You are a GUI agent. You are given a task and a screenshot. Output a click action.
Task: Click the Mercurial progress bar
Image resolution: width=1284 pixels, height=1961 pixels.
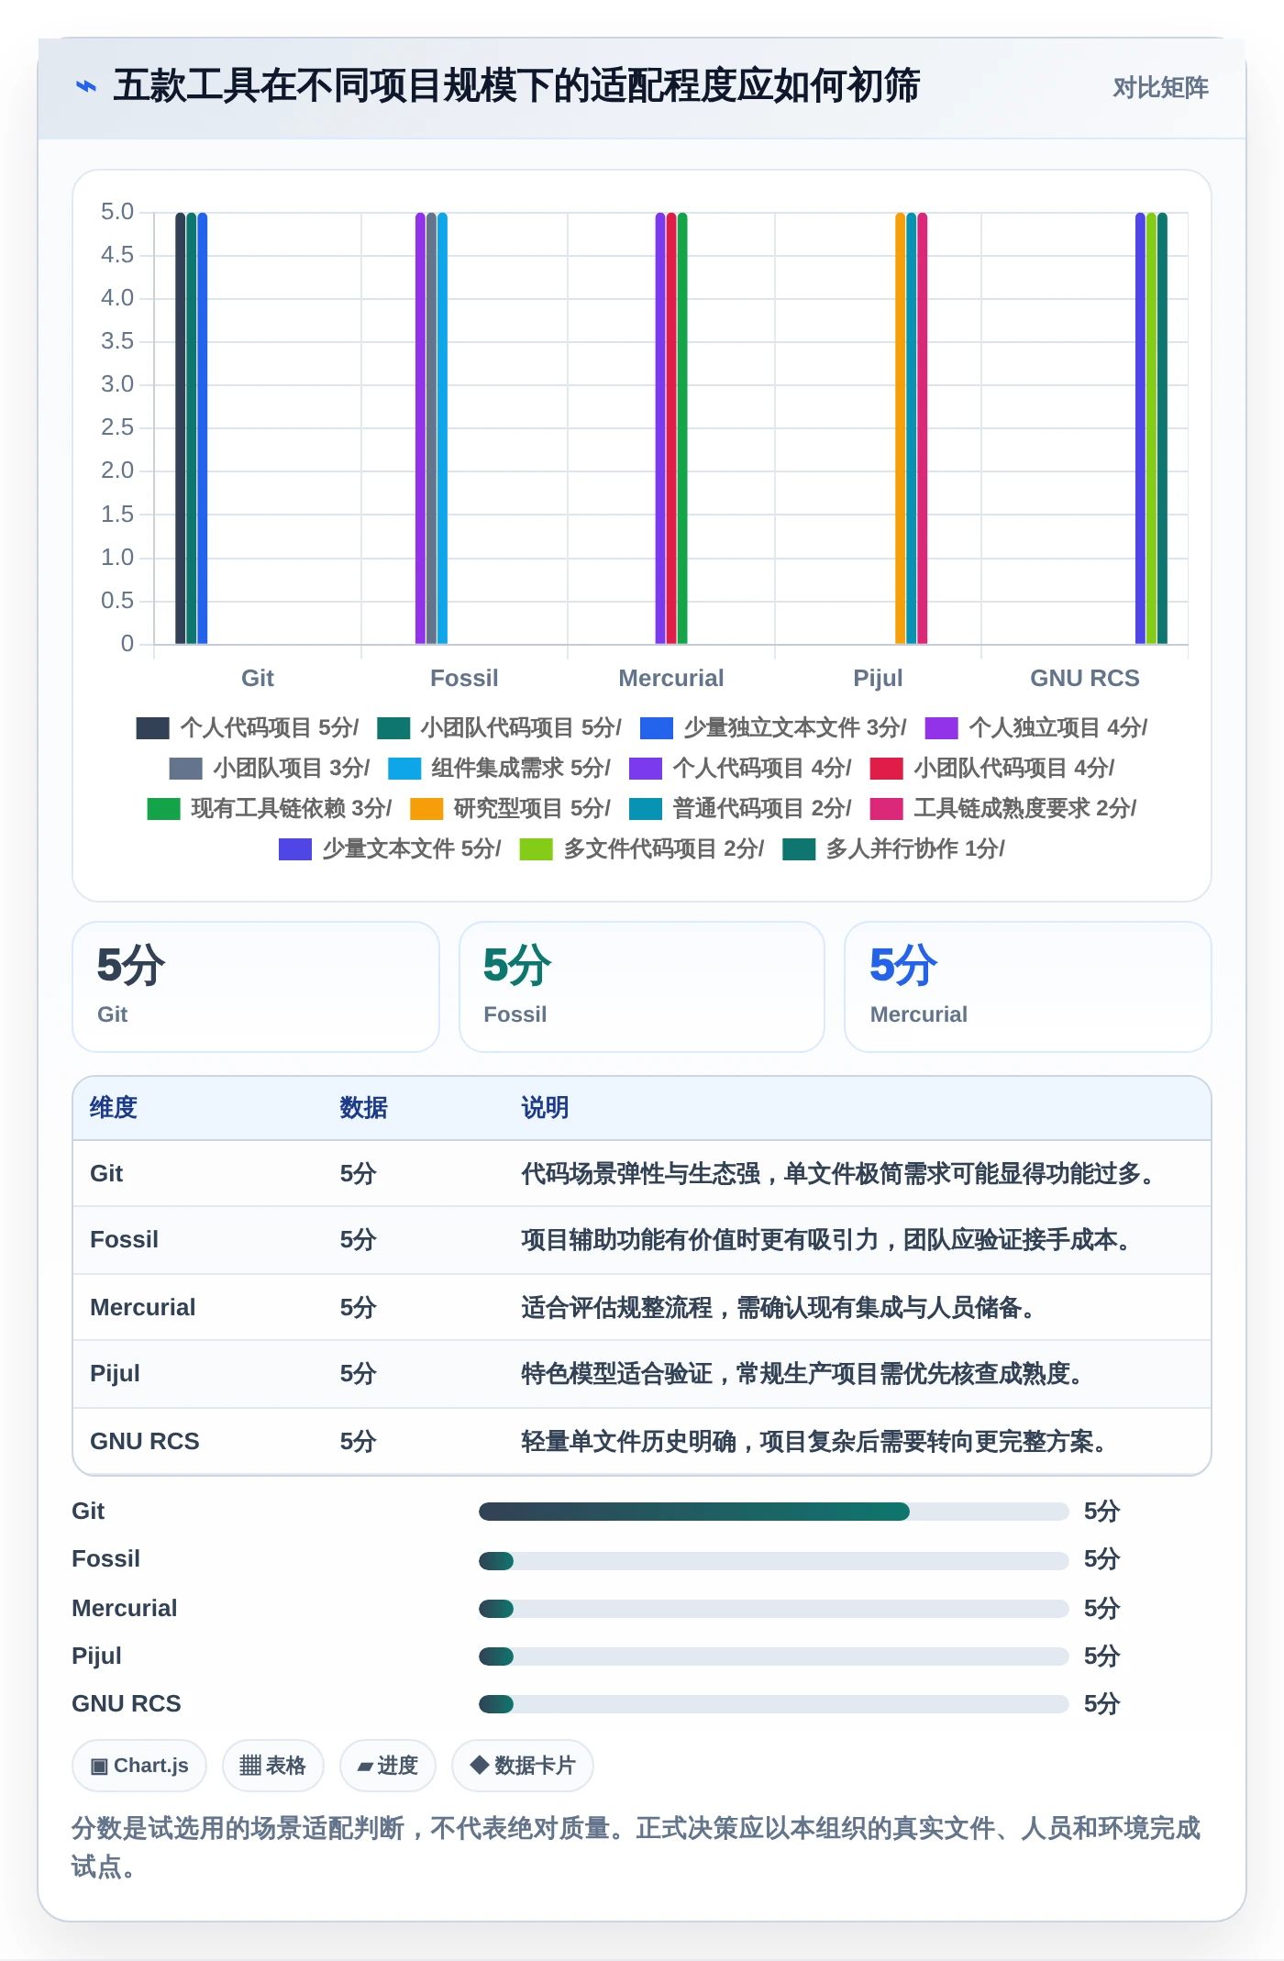pyautogui.click(x=774, y=1609)
